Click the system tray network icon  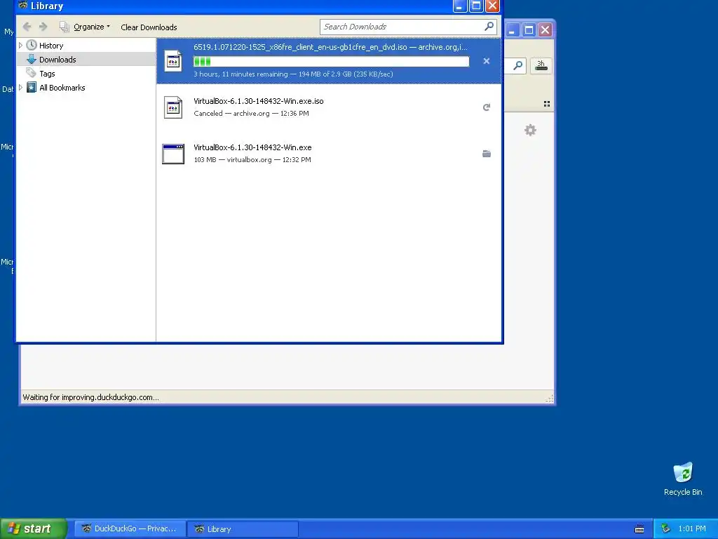tap(666, 528)
